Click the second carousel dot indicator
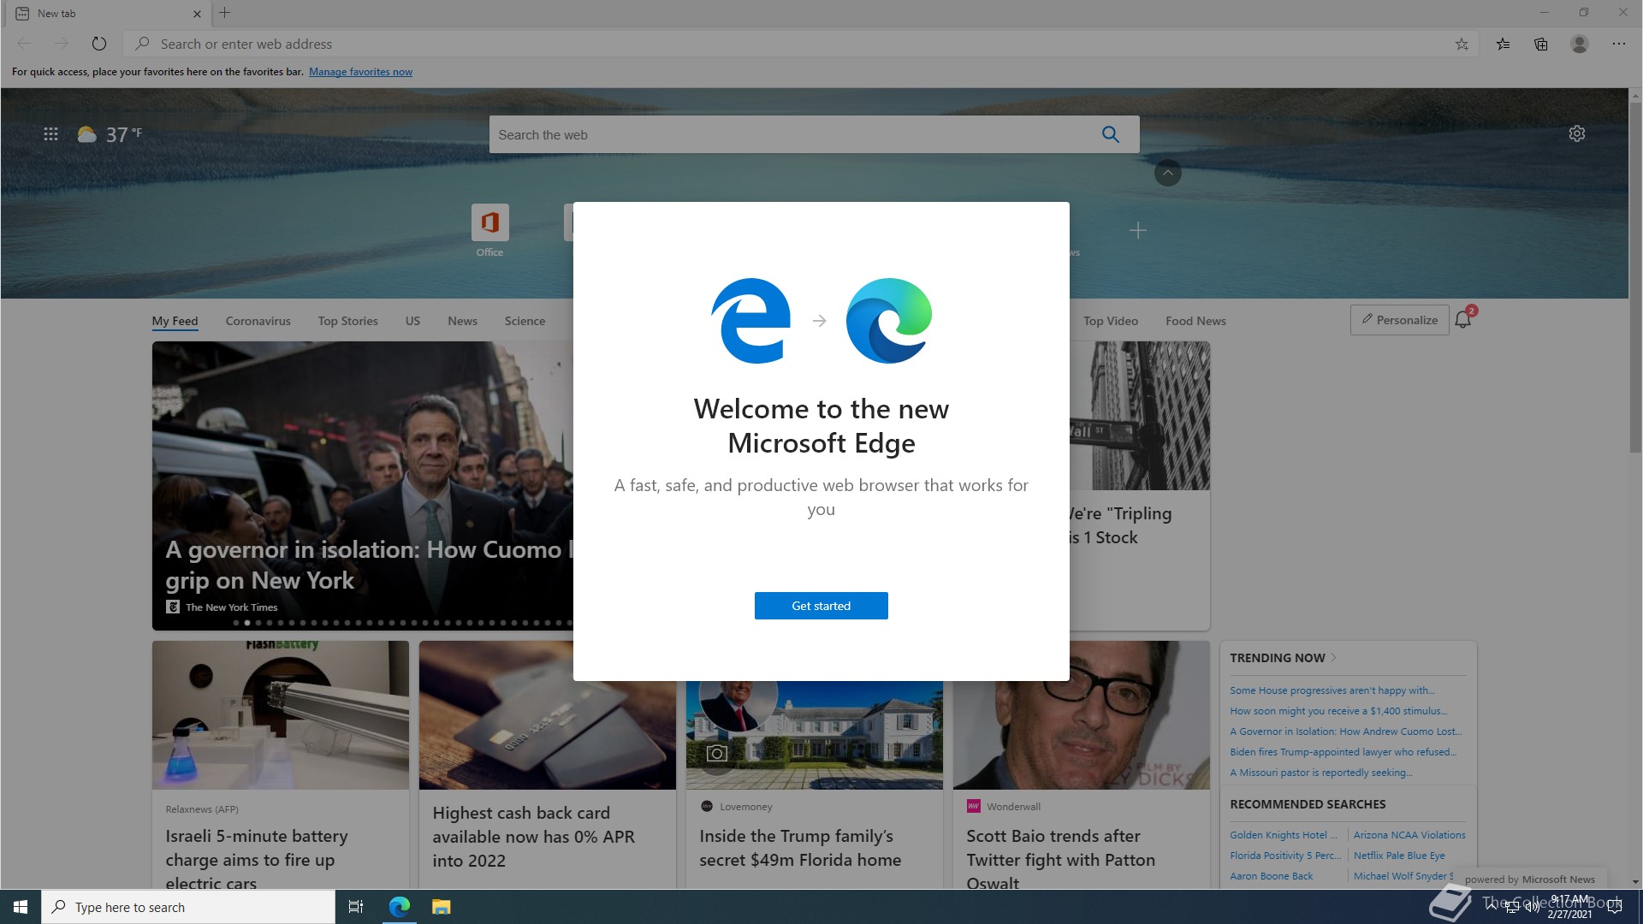The width and height of the screenshot is (1643, 924). coord(247,623)
